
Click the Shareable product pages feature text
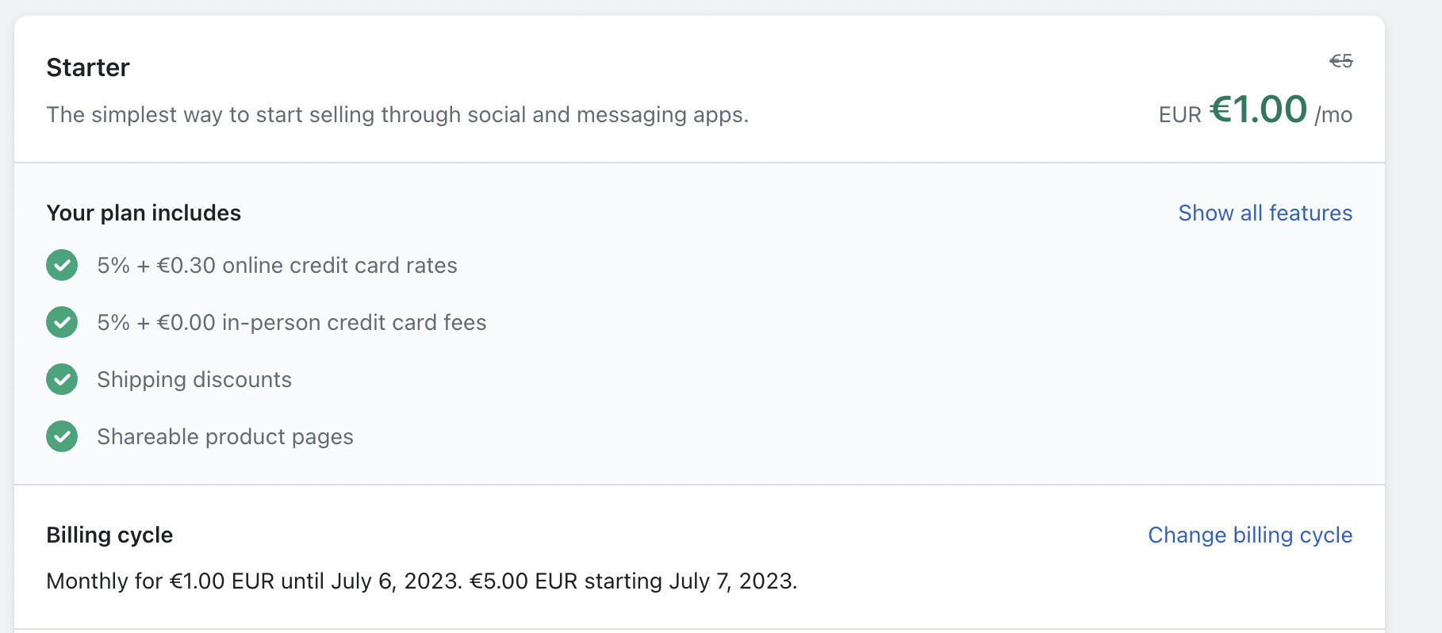225,436
